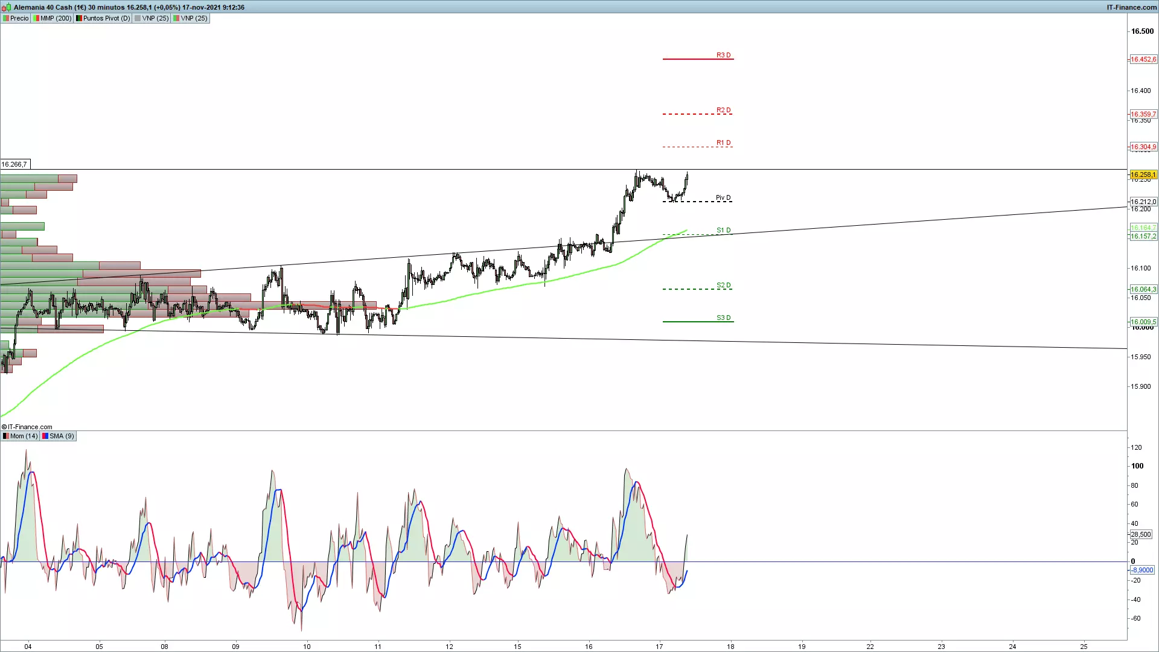Select the 16.266,7 horizontal line label
Viewport: 1159px width, 652px height.
click(x=14, y=164)
